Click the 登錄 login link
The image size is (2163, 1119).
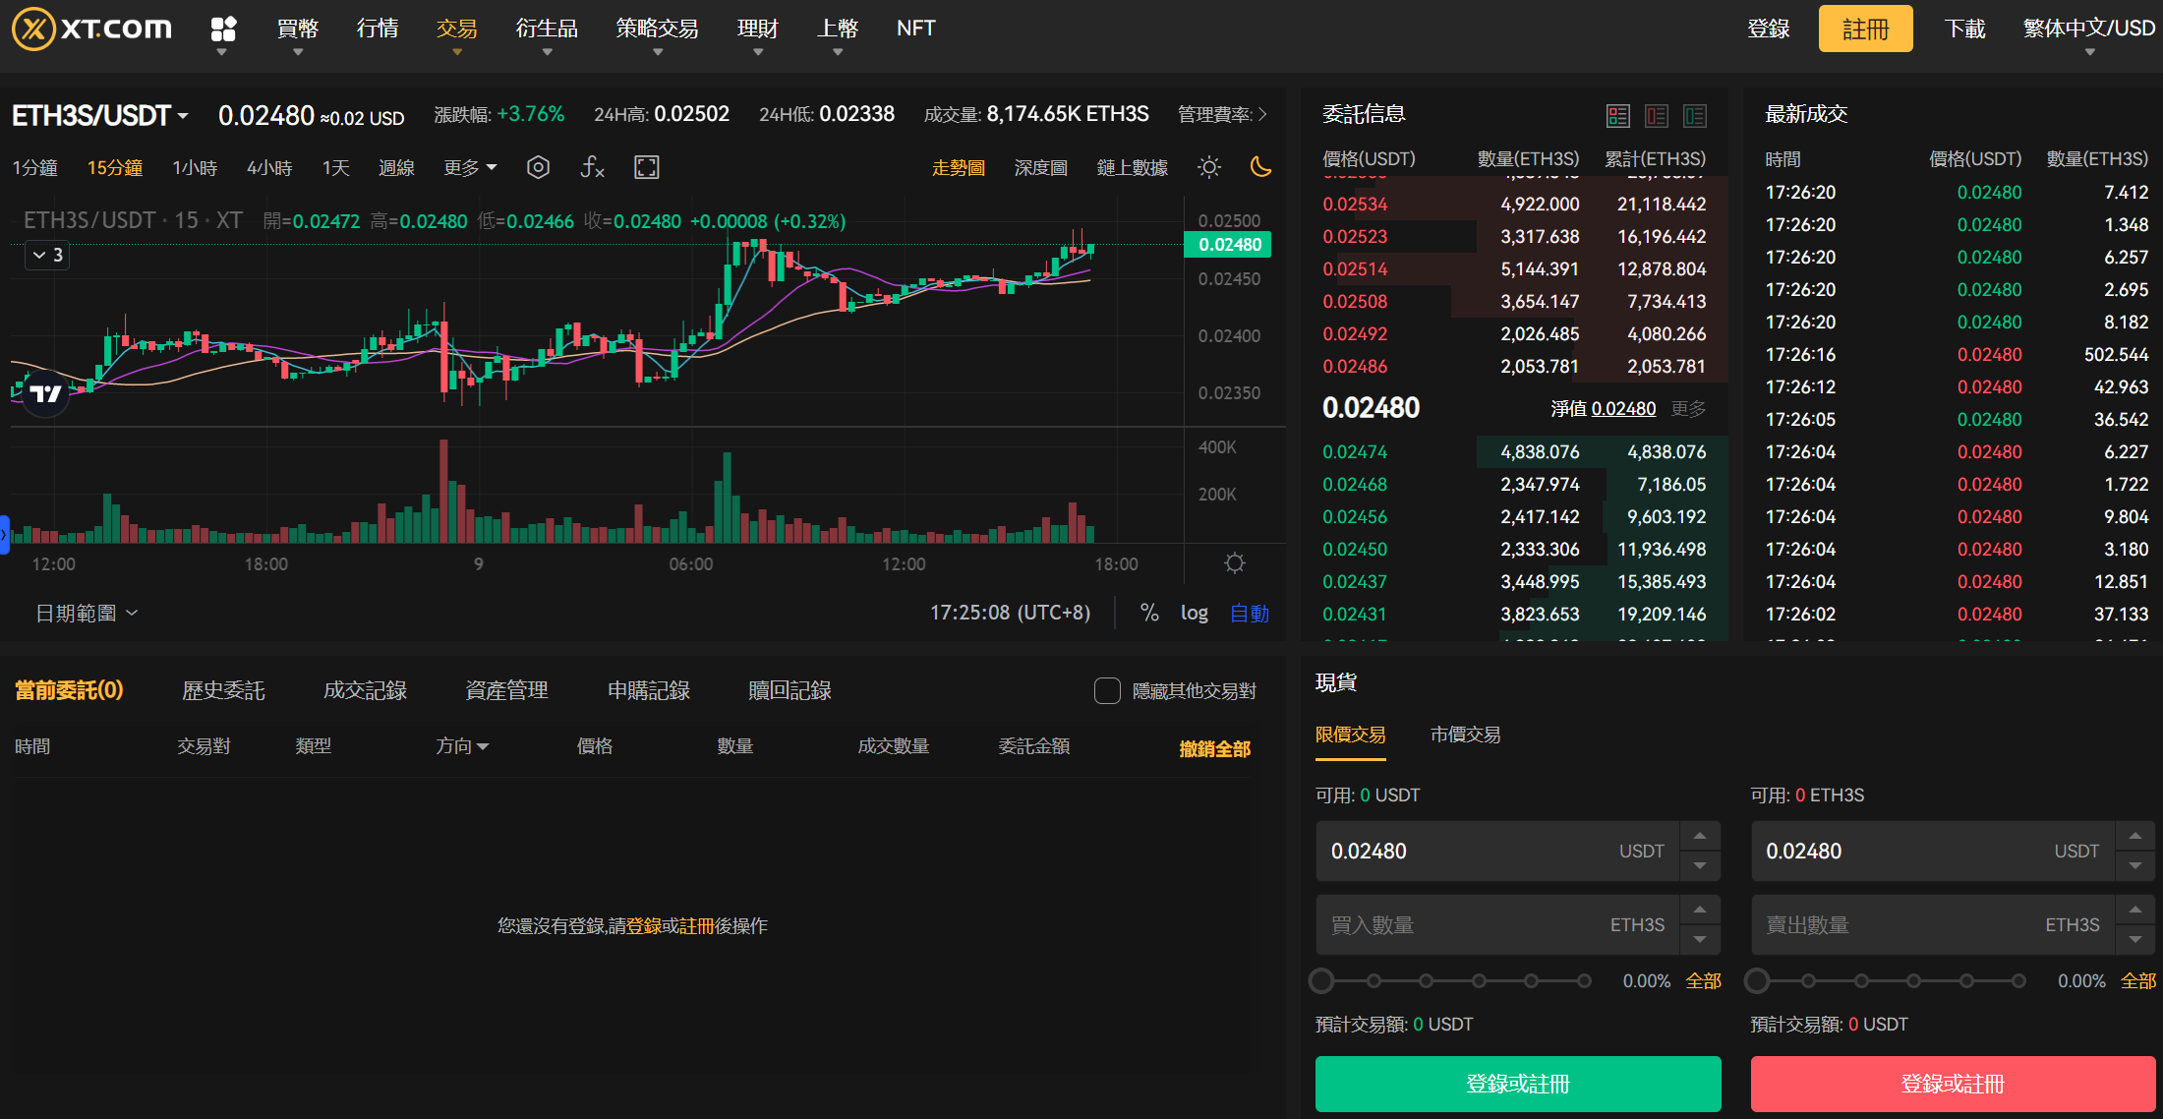pyautogui.click(x=1768, y=29)
